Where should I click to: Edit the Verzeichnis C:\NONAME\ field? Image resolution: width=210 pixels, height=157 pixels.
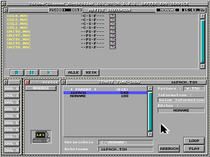(x=126, y=143)
